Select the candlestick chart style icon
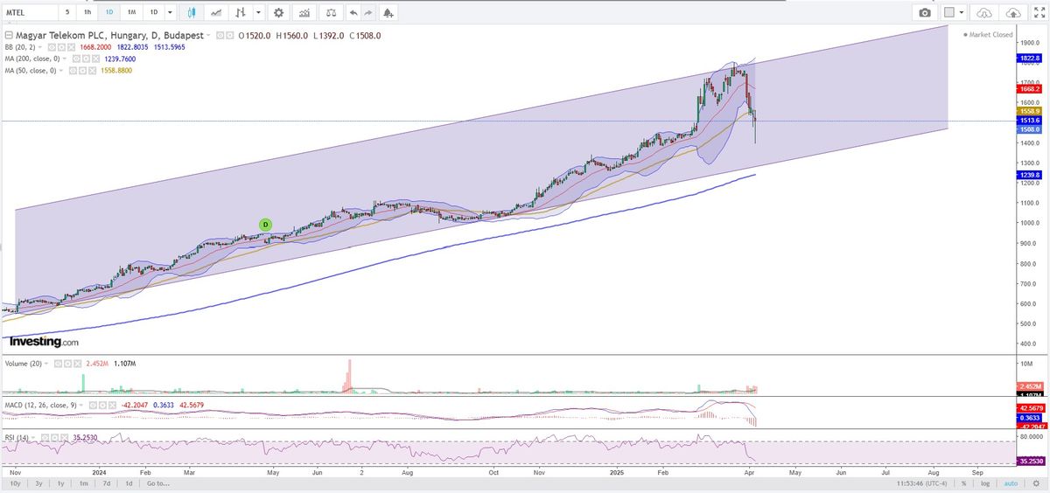The height and width of the screenshot is (493, 1050). [191, 13]
